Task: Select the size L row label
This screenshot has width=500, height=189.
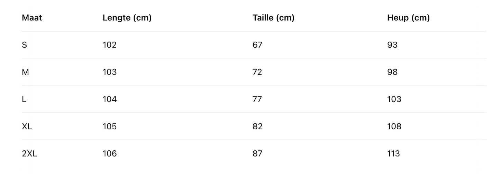Action: 24,99
